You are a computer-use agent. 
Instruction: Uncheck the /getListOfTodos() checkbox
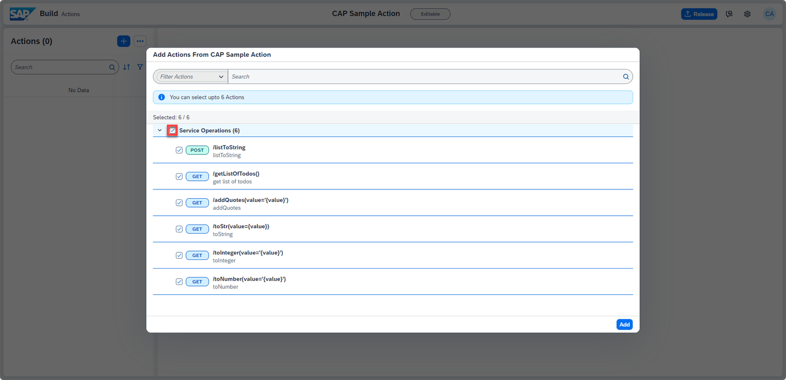coord(179,176)
